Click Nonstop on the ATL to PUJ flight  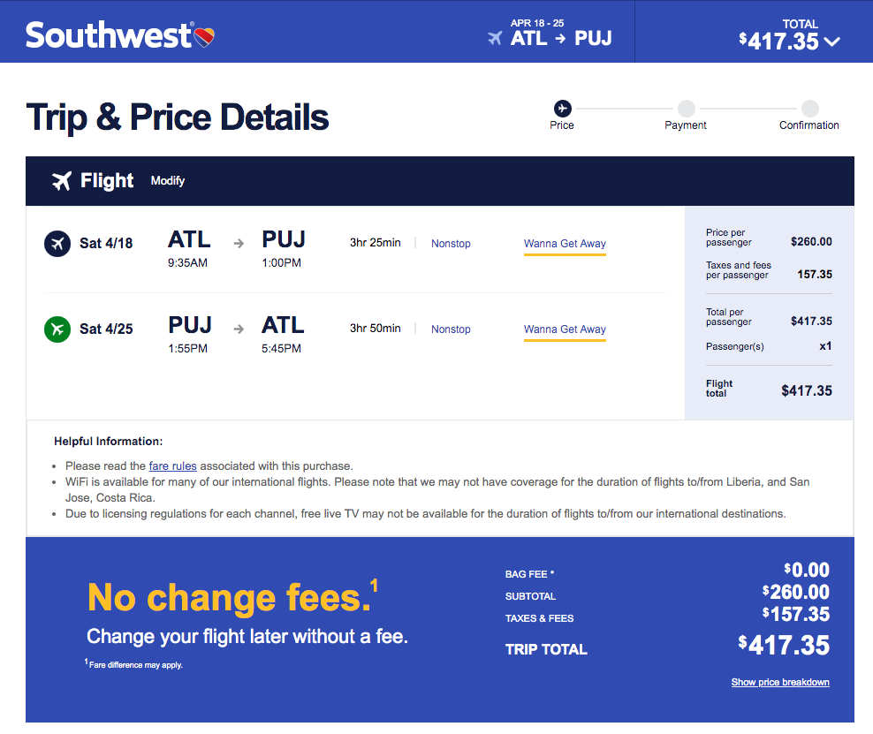[x=451, y=244]
